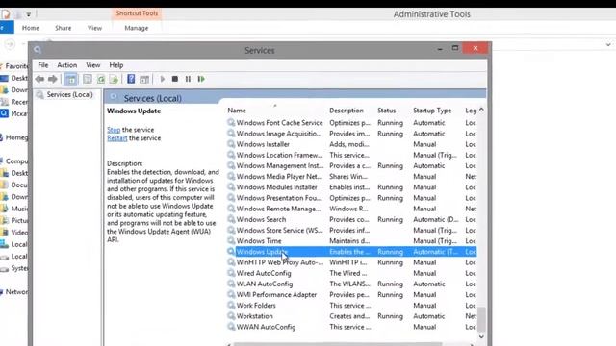Switch to the Home ribbon tab in Explorer
The image size is (616, 346).
[30, 28]
